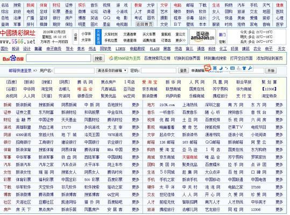Focus the Baidu search input field

pyautogui.click(x=59, y=58)
